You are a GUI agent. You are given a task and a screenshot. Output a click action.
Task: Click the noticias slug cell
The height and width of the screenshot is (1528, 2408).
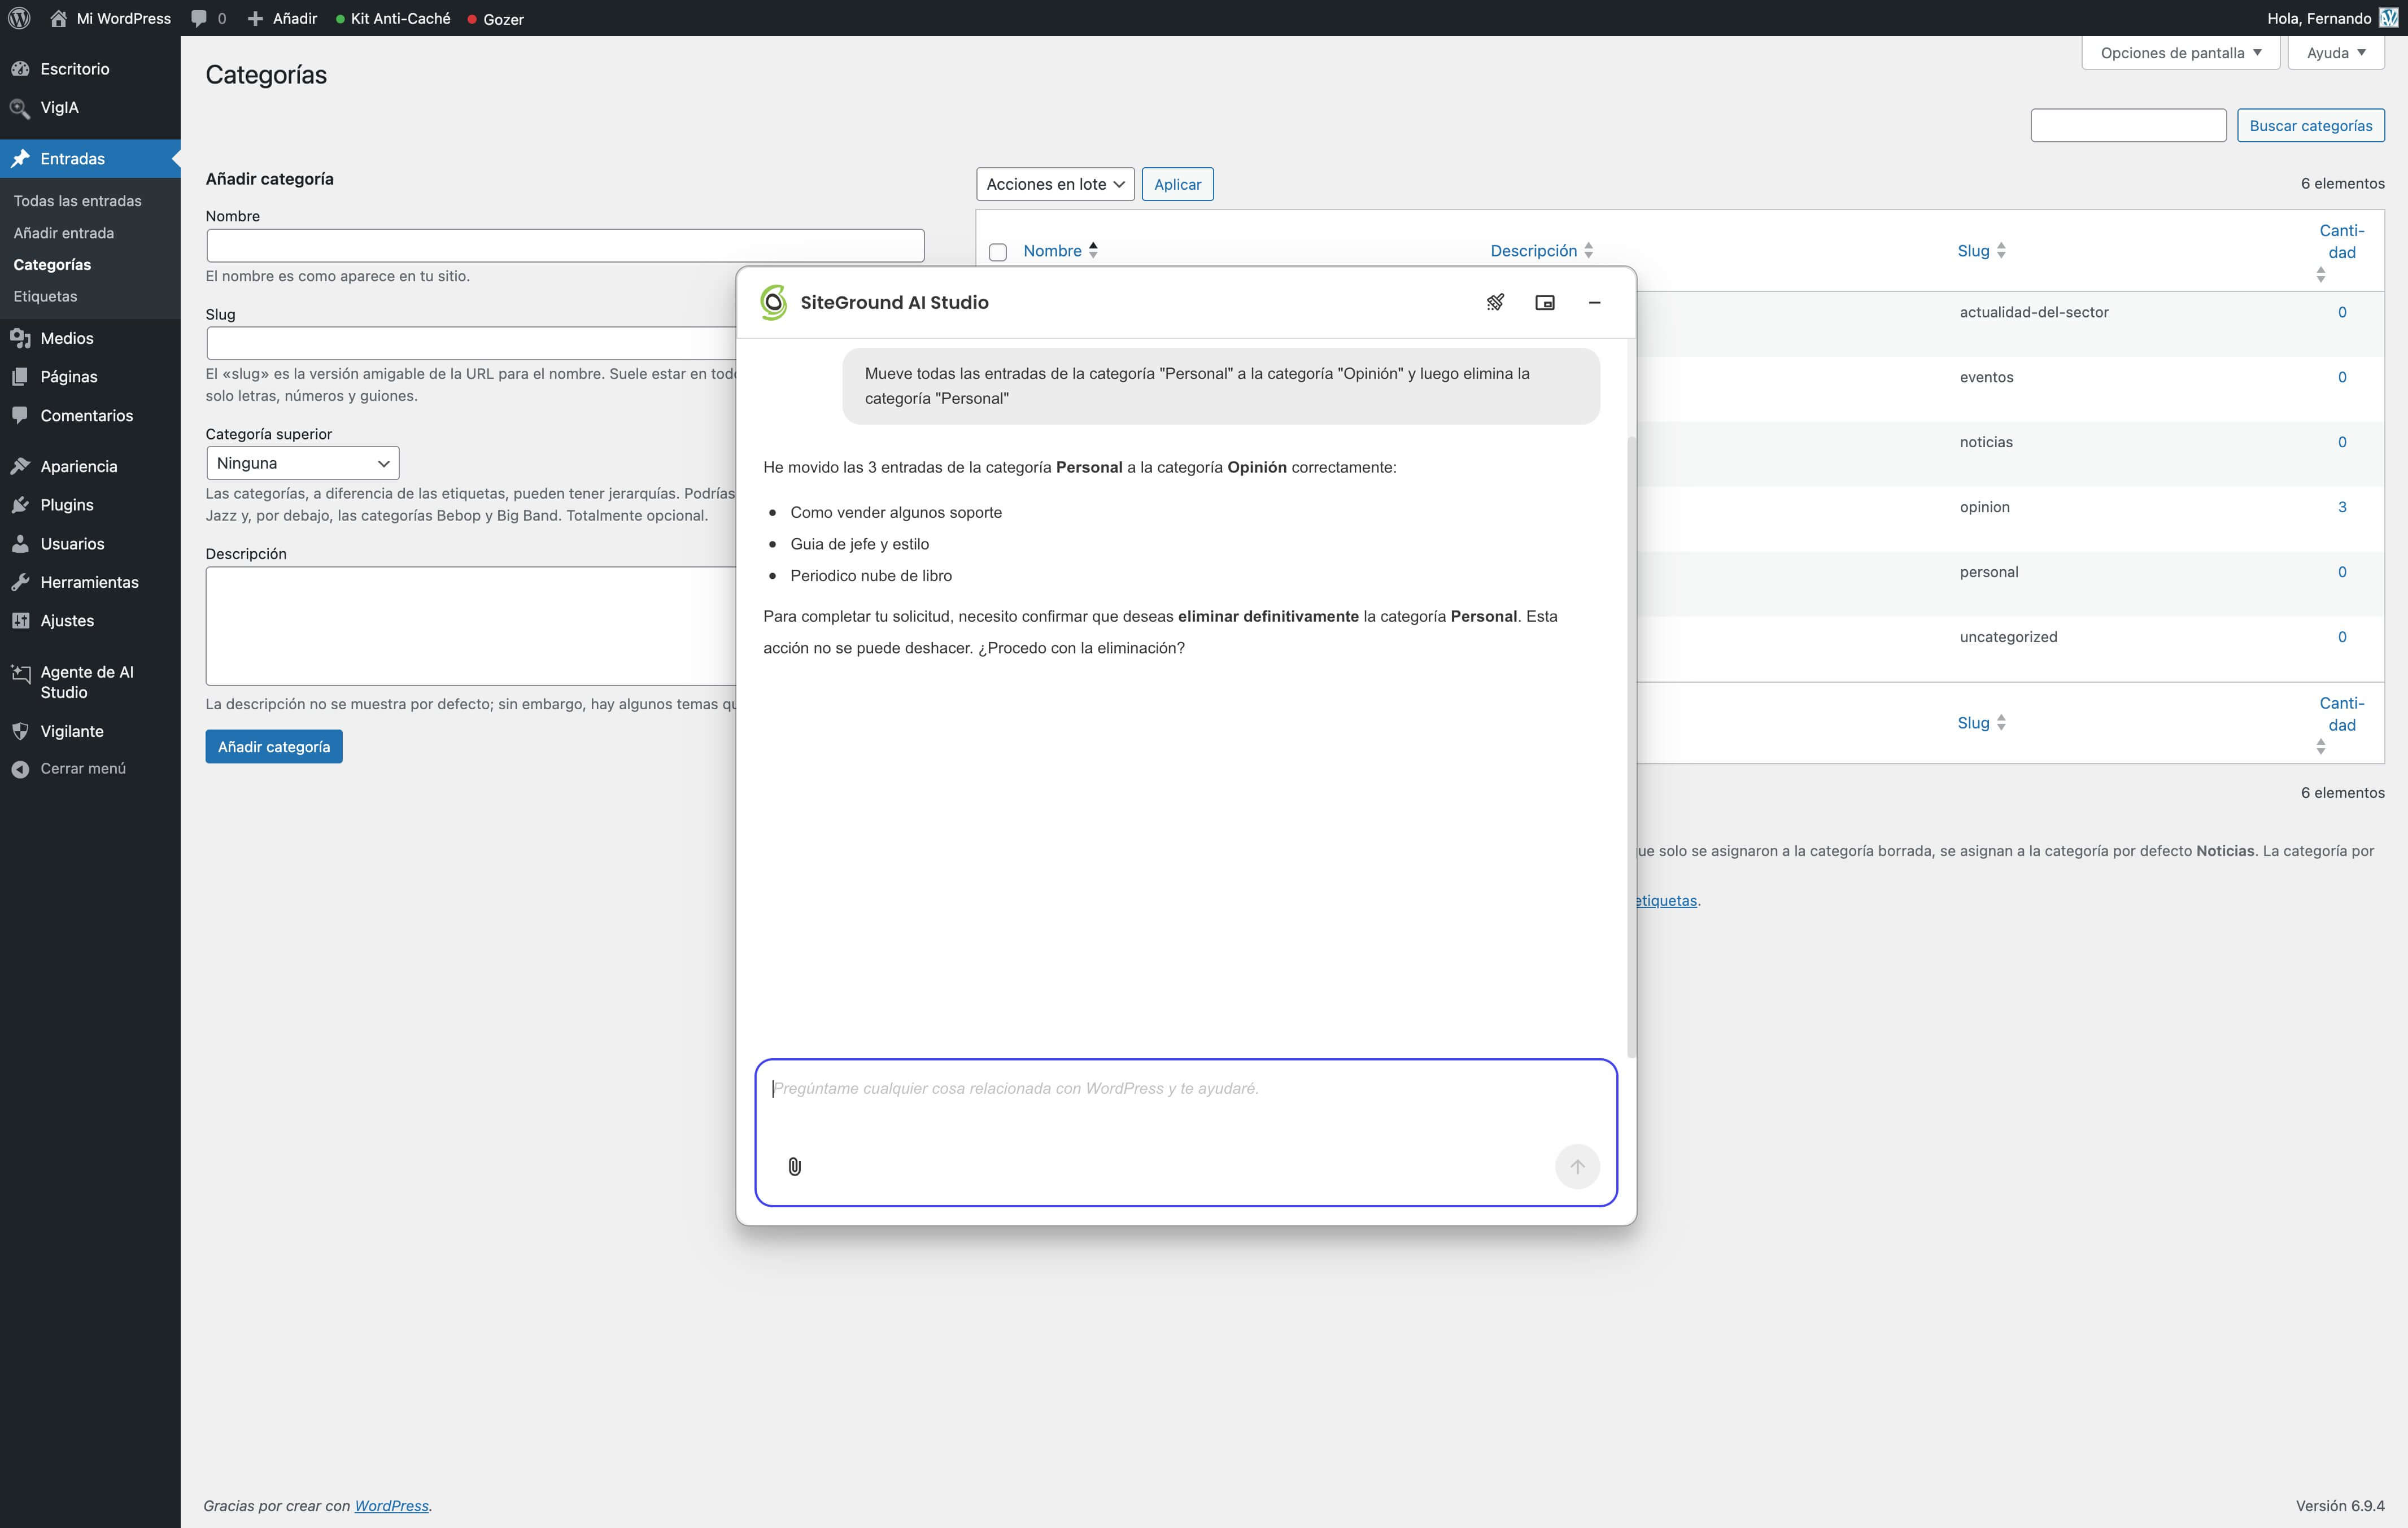coord(1986,442)
